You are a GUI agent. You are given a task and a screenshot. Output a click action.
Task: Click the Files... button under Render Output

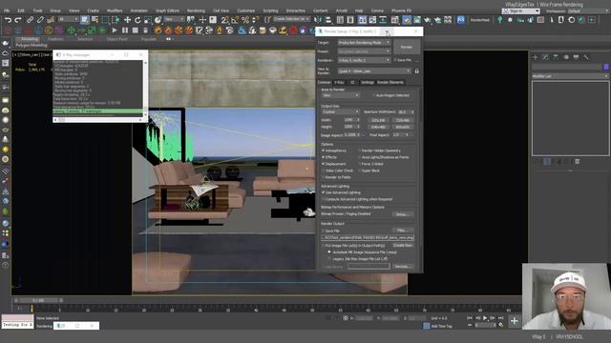(402, 231)
